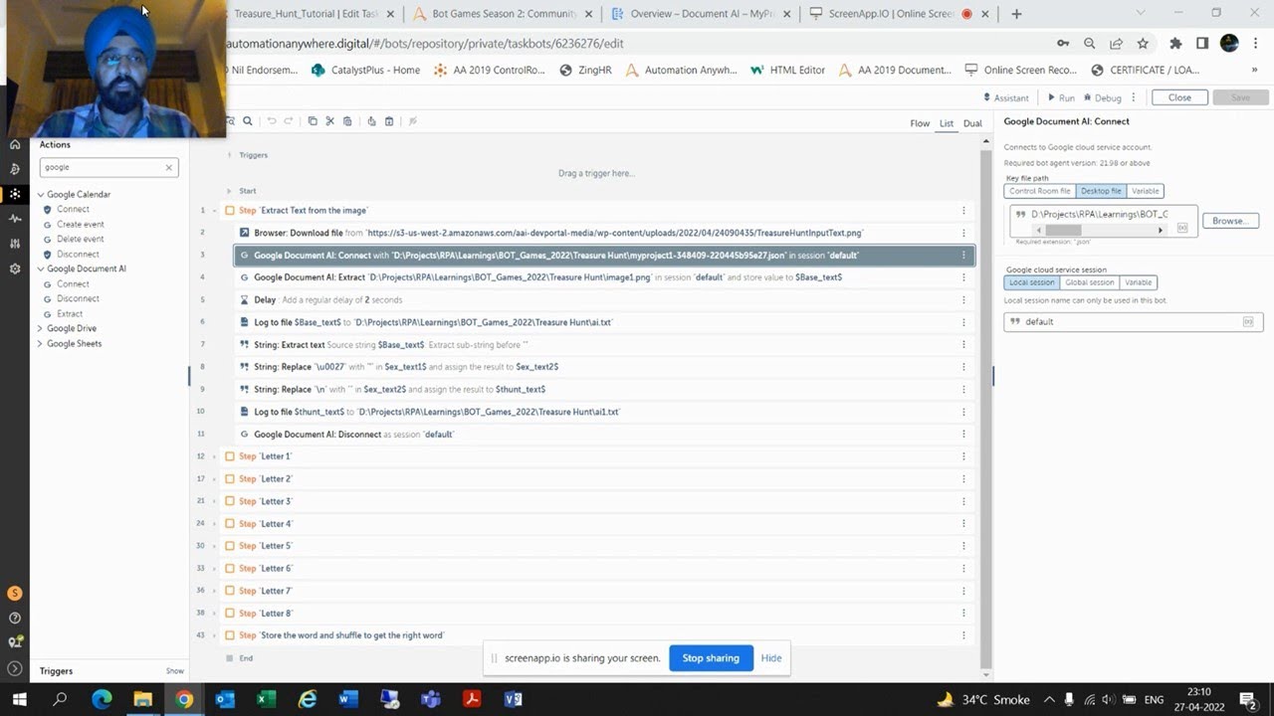Open the kebab menu of the Delay row
Image resolution: width=1274 pixels, height=716 pixels.
pos(963,299)
